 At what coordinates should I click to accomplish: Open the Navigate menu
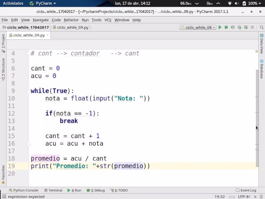click(x=41, y=20)
